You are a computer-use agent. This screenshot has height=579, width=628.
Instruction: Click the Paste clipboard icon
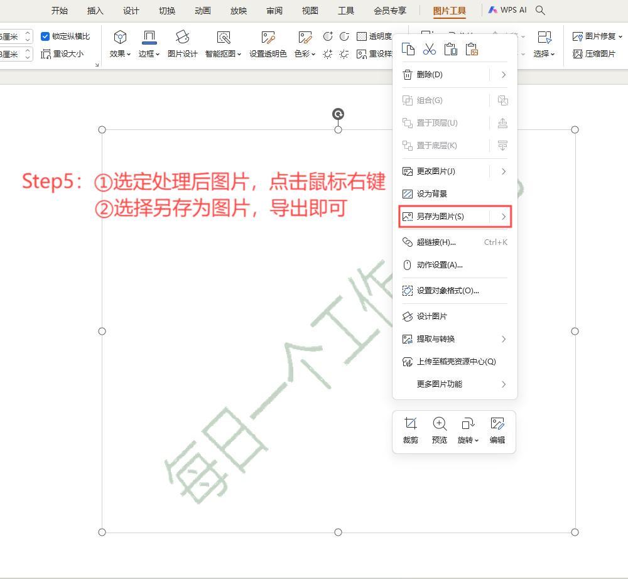click(x=450, y=49)
